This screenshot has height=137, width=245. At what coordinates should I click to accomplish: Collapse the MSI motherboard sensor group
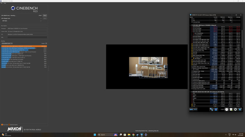click(x=191, y=92)
